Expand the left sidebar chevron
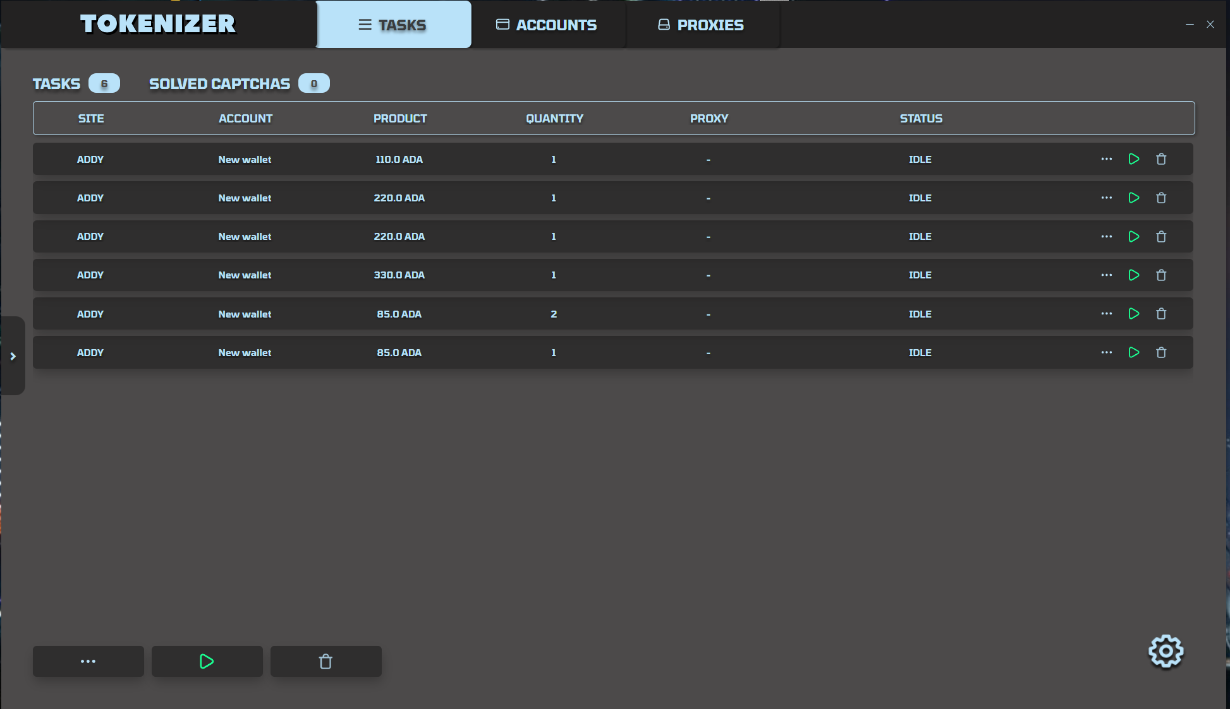The image size is (1230, 709). (13, 356)
